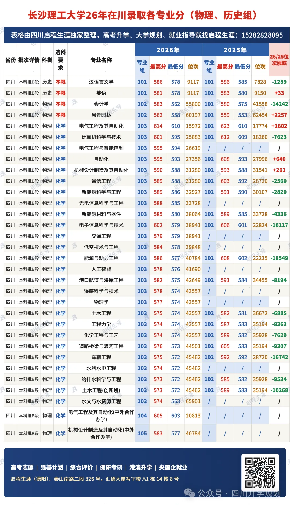Select the 化学工程与工艺 major cell
This screenshot has width=290, height=505.
101,335
